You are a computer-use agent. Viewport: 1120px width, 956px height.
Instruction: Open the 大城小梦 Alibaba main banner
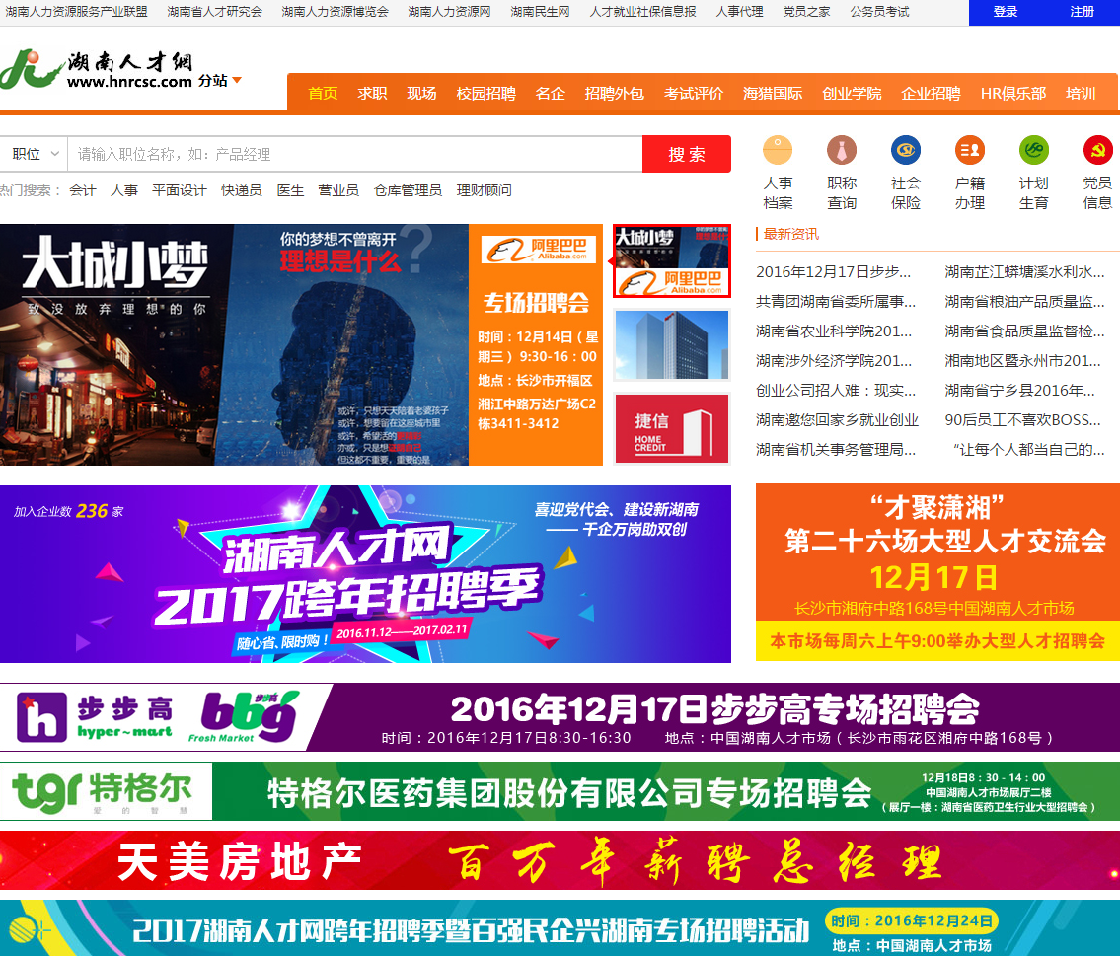[x=301, y=345]
